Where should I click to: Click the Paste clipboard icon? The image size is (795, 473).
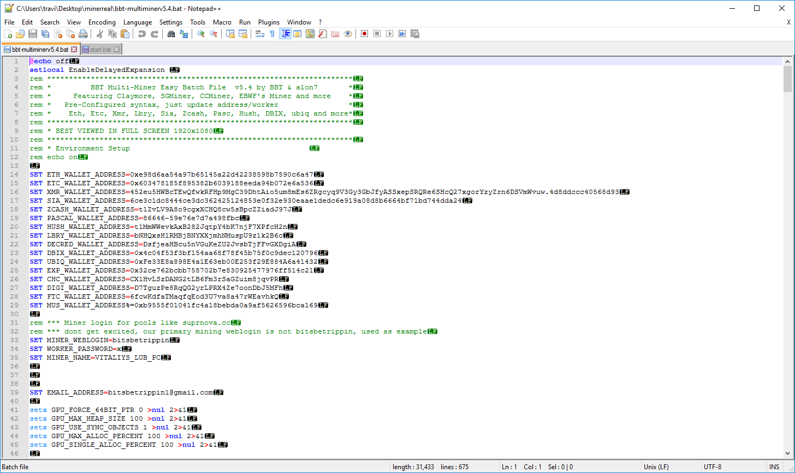tap(125, 34)
